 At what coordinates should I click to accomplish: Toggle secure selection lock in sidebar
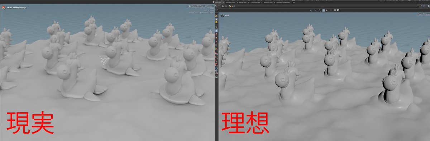coord(216,30)
